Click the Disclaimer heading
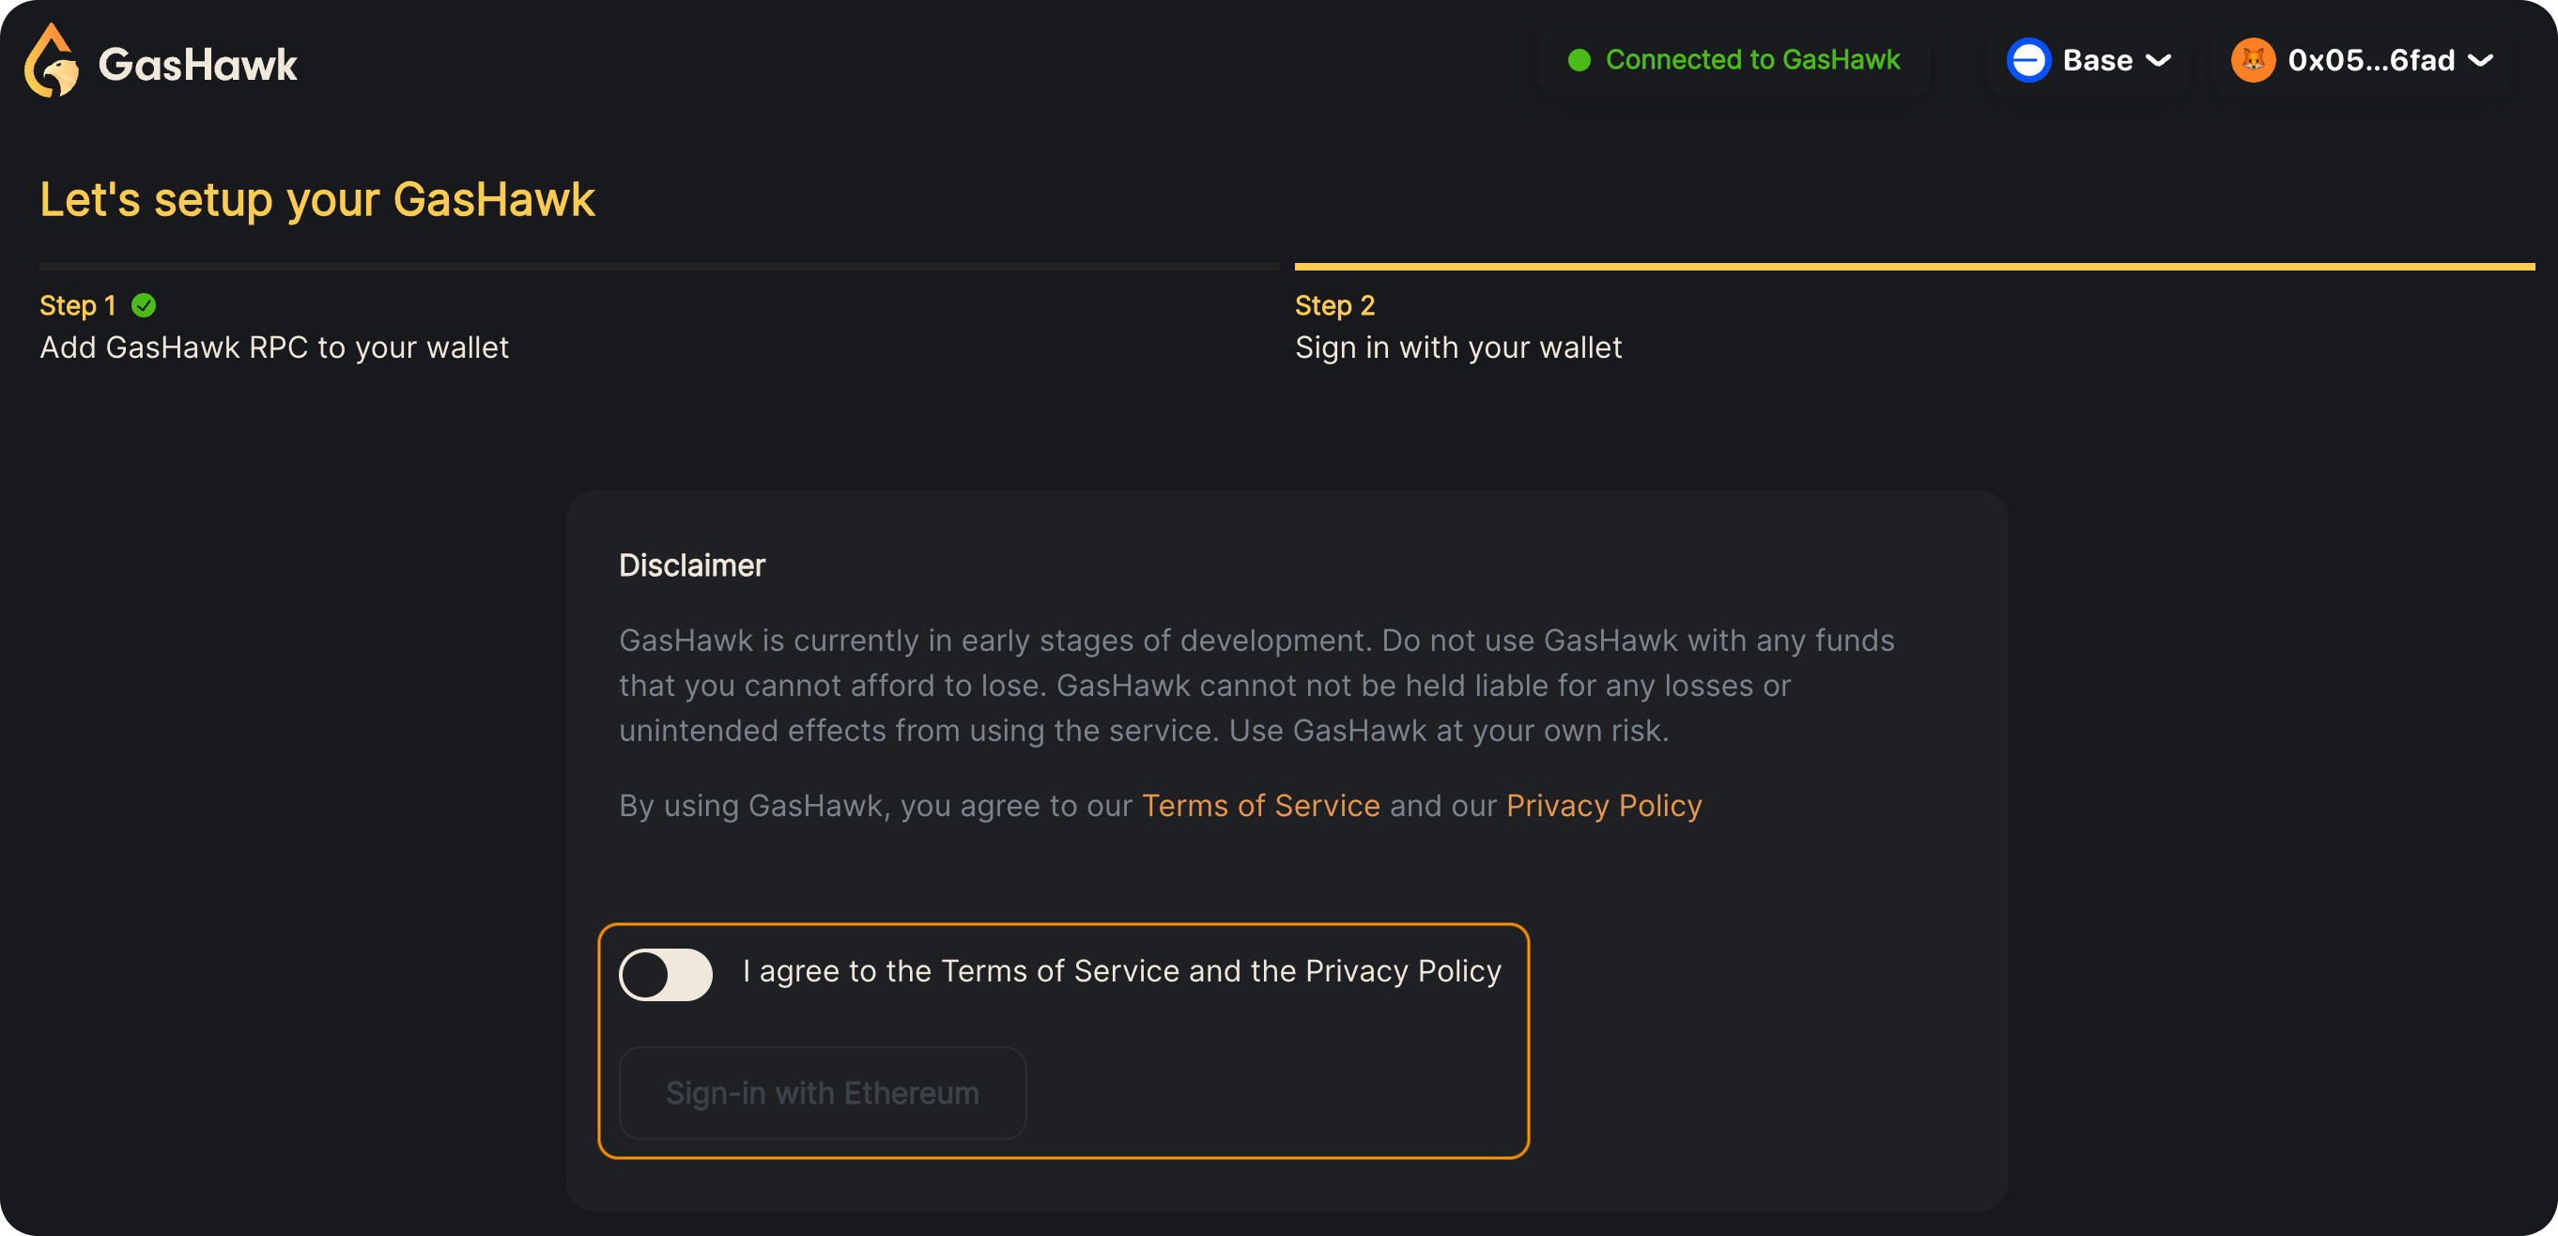Screen dimensions: 2558x1236 (x=692, y=565)
